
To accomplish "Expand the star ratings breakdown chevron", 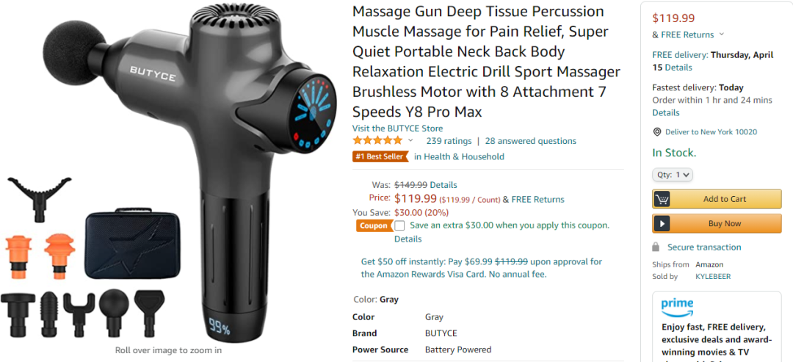I will coord(410,140).
